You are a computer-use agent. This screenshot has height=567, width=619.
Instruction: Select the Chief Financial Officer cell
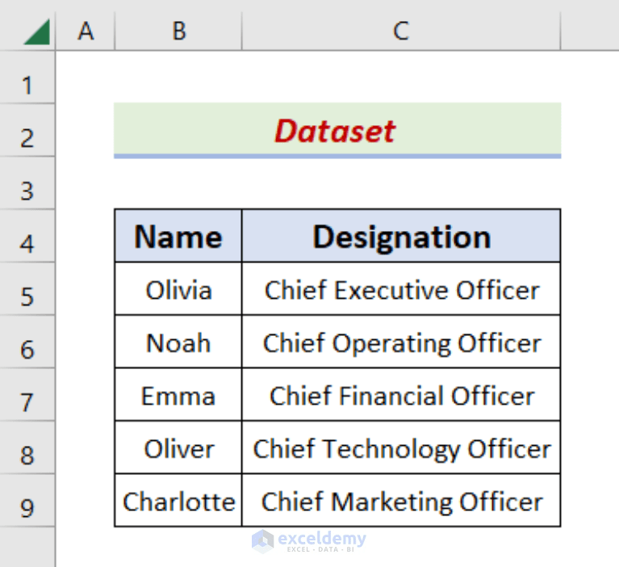401,394
